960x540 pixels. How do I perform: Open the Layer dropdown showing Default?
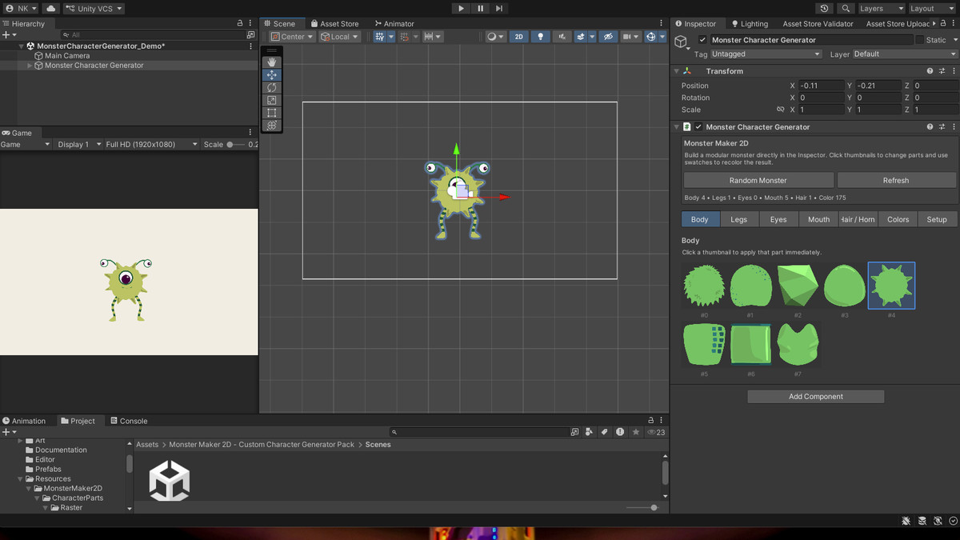point(904,54)
